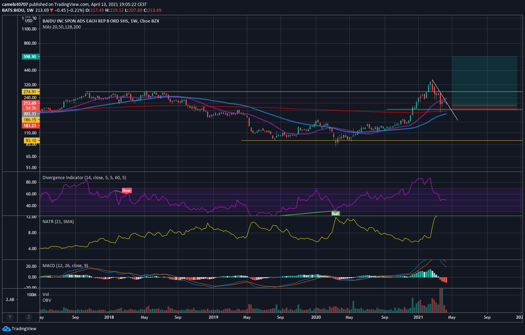Viewport: 525px width, 335px height.
Task: Click the 100M volume scale label
Action: (x=32, y=295)
